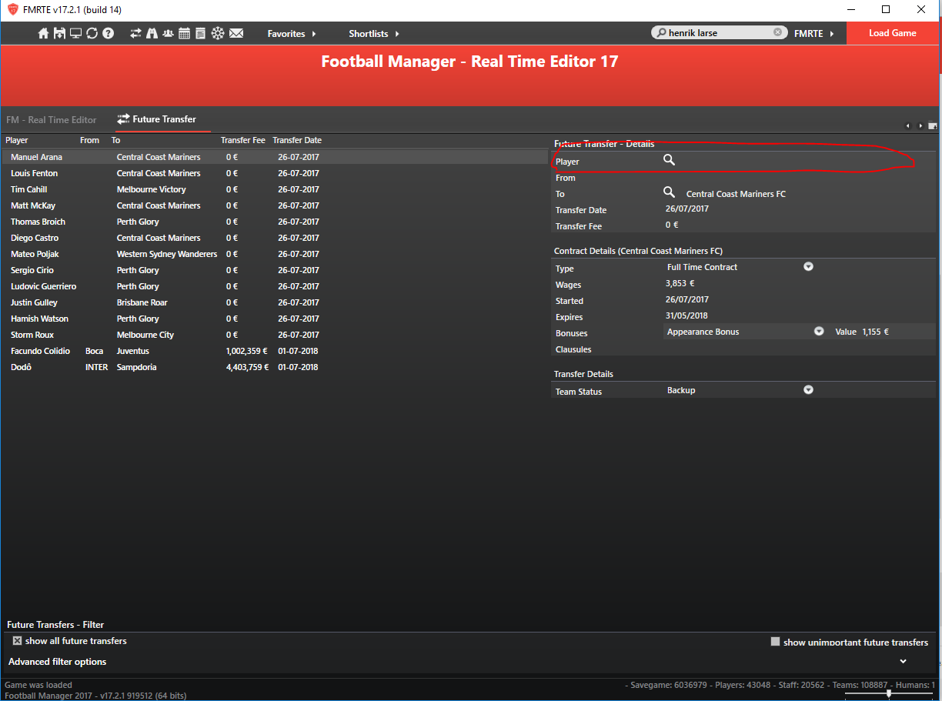Click the Home icon in toolbar
This screenshot has height=701, width=942.
[x=43, y=34]
